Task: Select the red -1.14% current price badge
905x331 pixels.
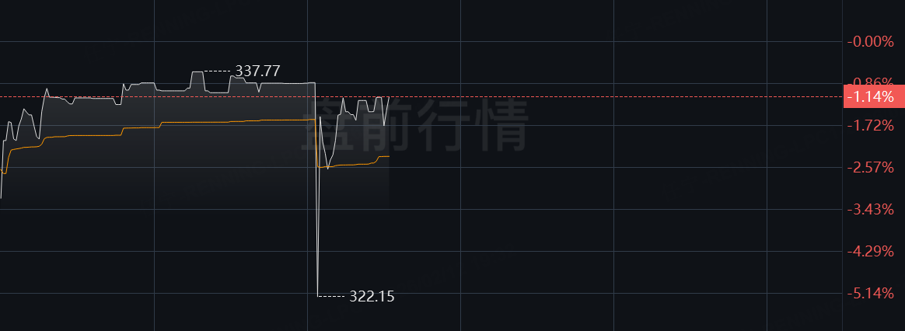Action: tap(874, 97)
